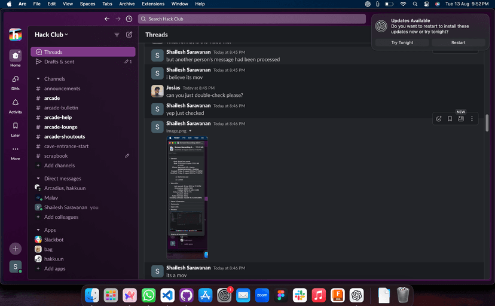Collapse the Channels section
Image resolution: width=495 pixels, height=306 pixels.
pyautogui.click(x=38, y=79)
